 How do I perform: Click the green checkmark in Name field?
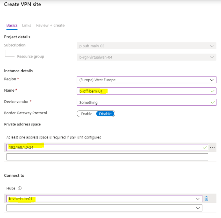[x=212, y=91]
